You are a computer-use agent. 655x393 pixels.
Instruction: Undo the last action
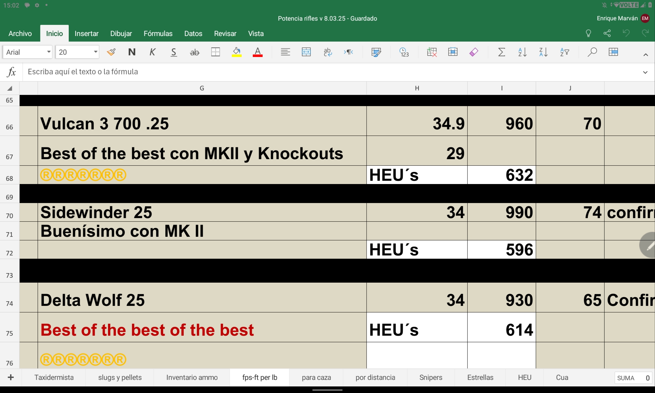(x=626, y=33)
